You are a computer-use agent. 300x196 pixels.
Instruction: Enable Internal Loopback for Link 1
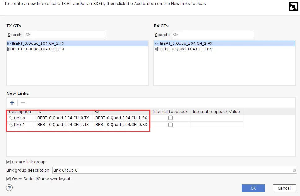click(170, 125)
